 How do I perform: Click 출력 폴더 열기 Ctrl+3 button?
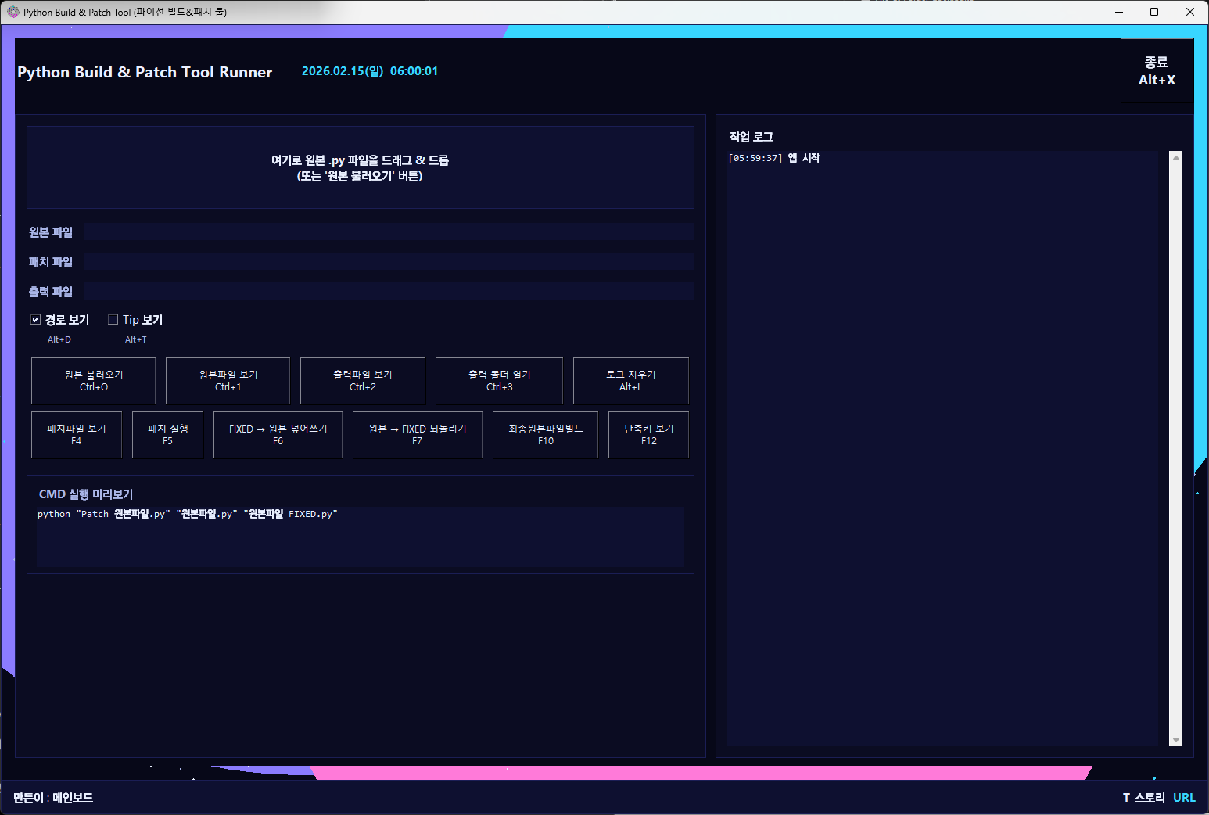point(499,381)
